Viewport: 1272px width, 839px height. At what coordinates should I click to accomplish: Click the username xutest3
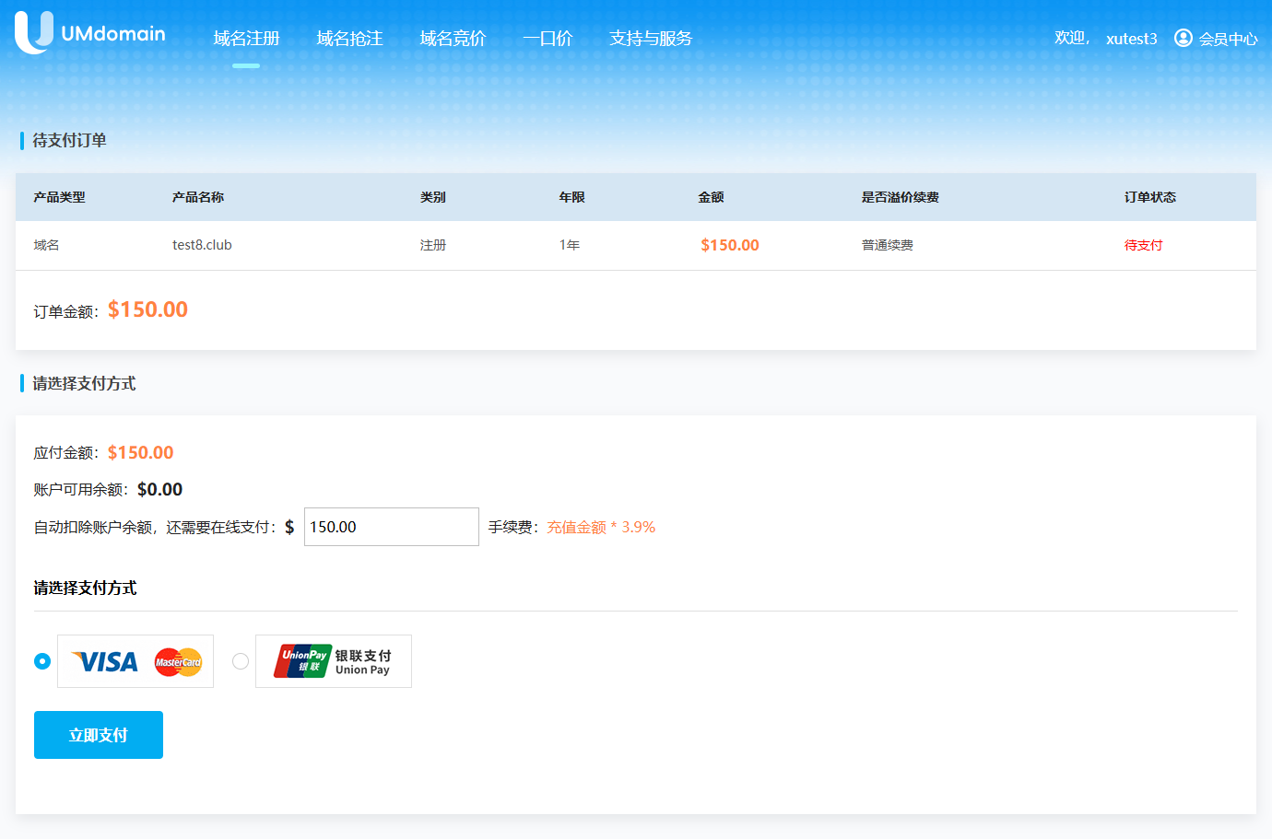click(x=1131, y=39)
